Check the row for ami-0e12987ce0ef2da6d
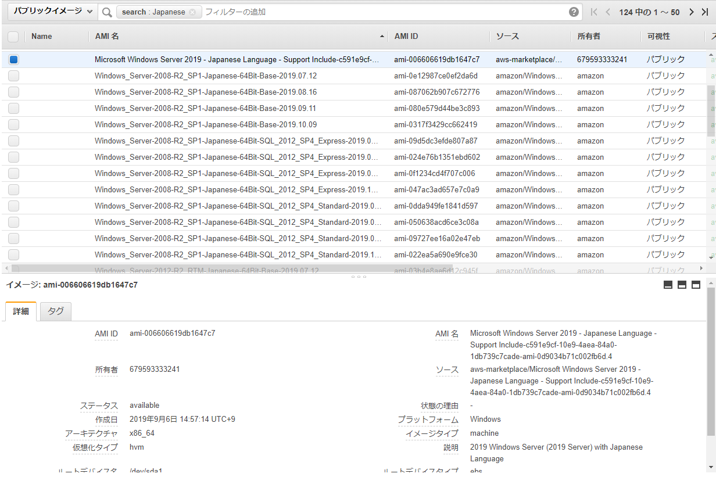 [x=13, y=76]
